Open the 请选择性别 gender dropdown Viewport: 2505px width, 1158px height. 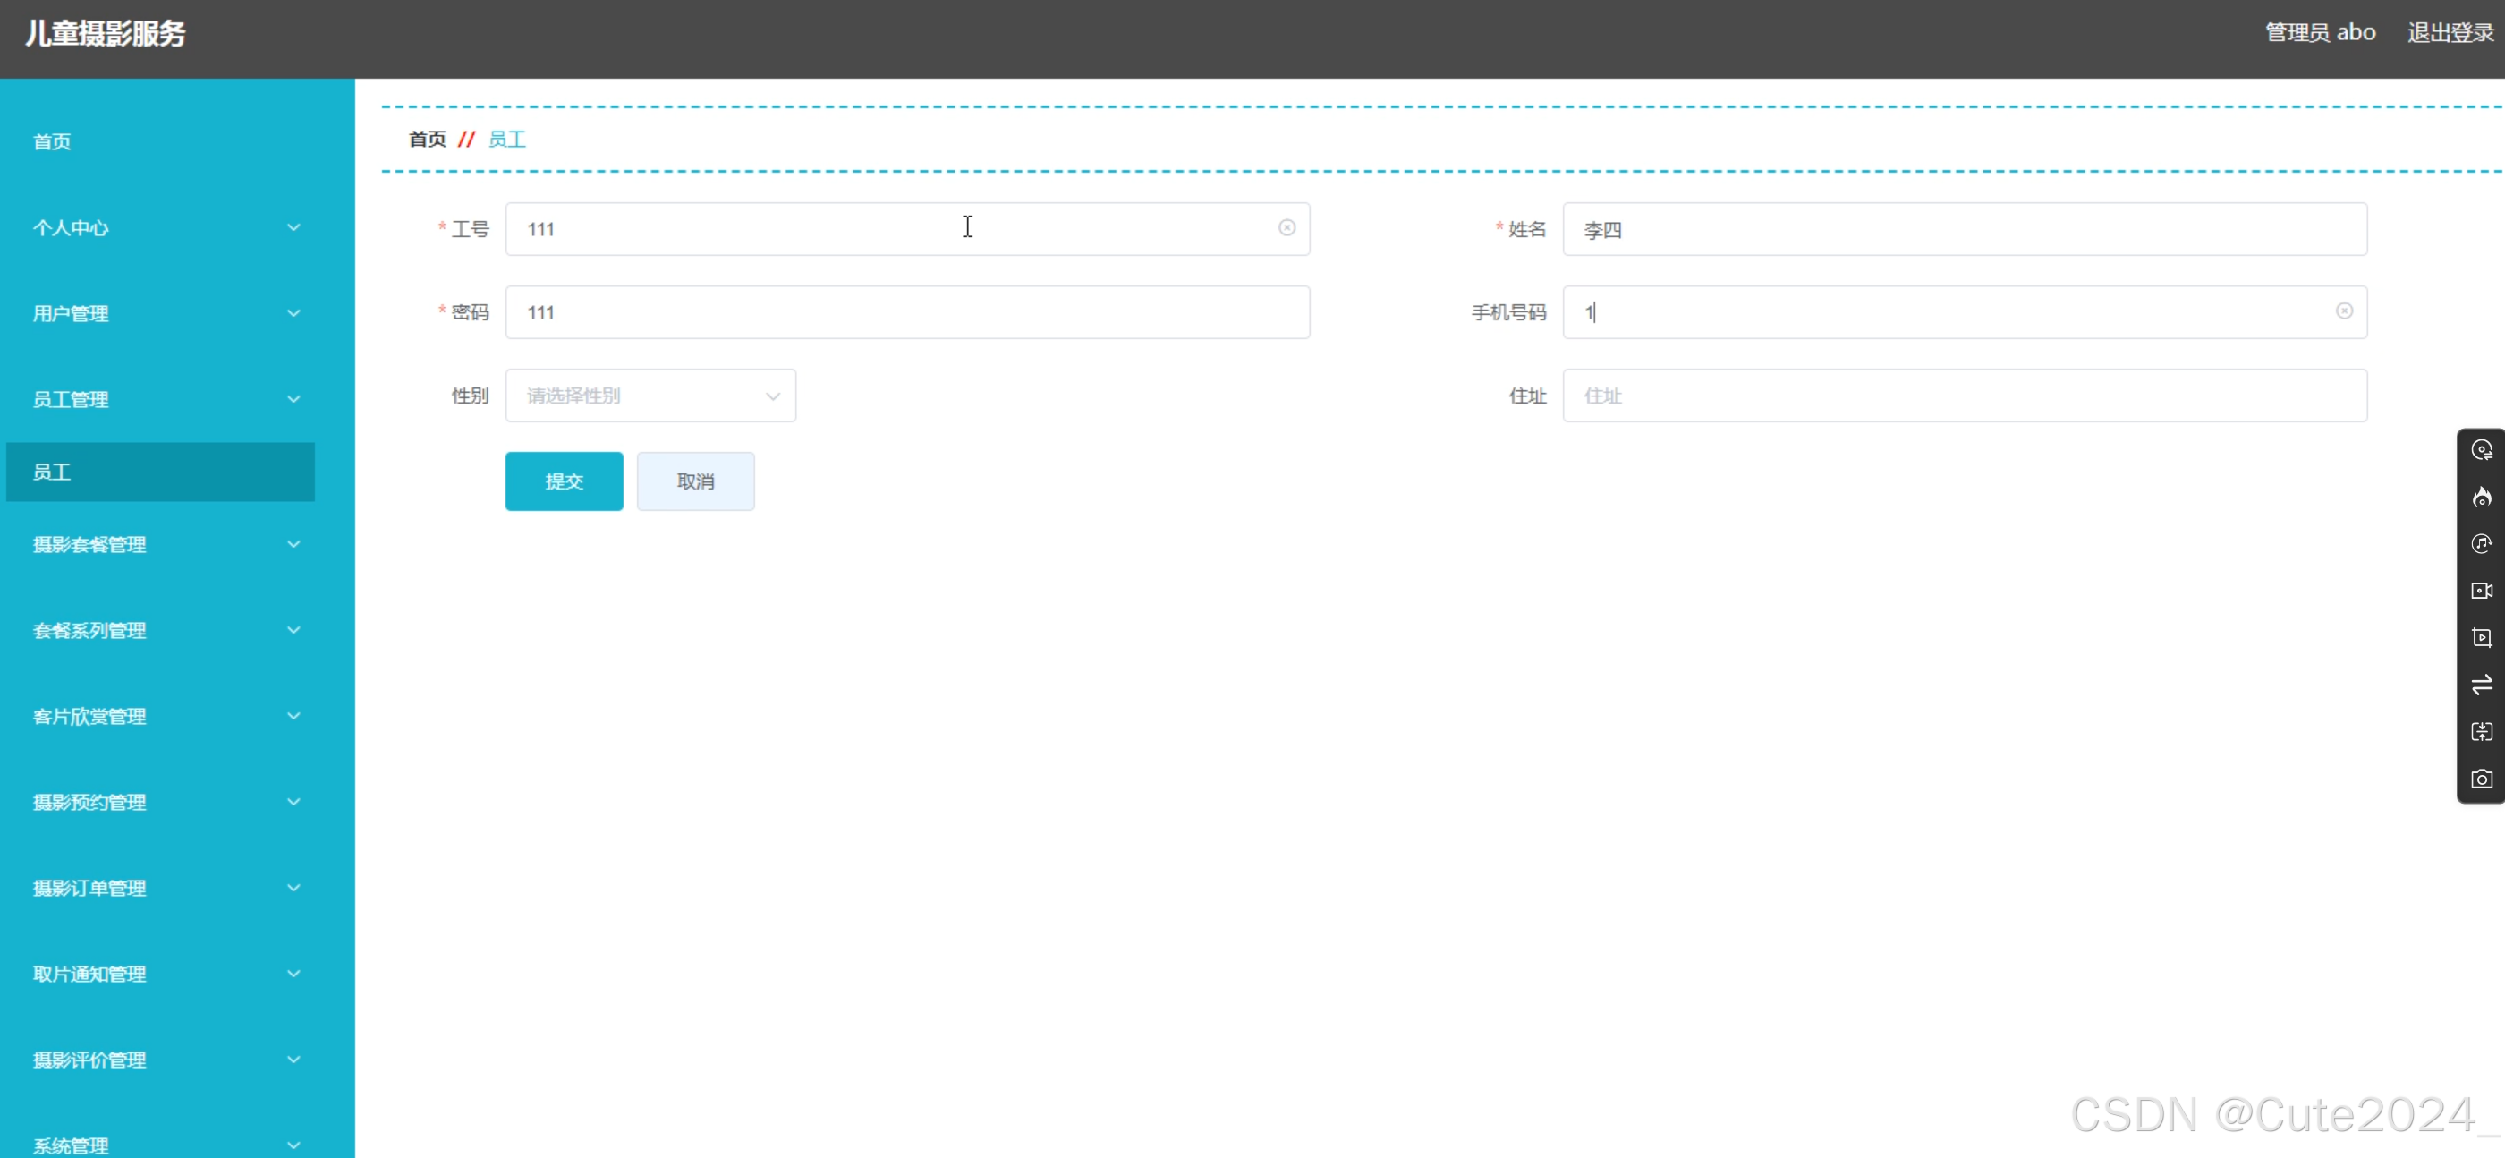pyautogui.click(x=650, y=395)
